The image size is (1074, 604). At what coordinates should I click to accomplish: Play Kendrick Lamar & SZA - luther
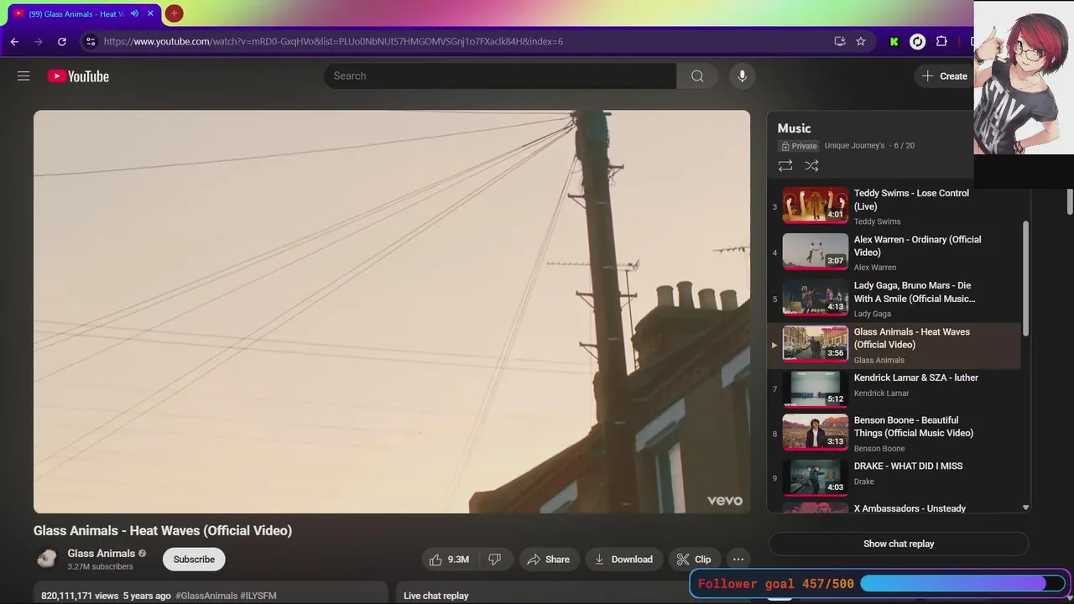tap(894, 389)
